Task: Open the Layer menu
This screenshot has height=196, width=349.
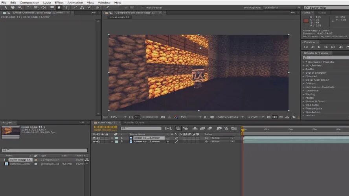Action: [47, 2]
